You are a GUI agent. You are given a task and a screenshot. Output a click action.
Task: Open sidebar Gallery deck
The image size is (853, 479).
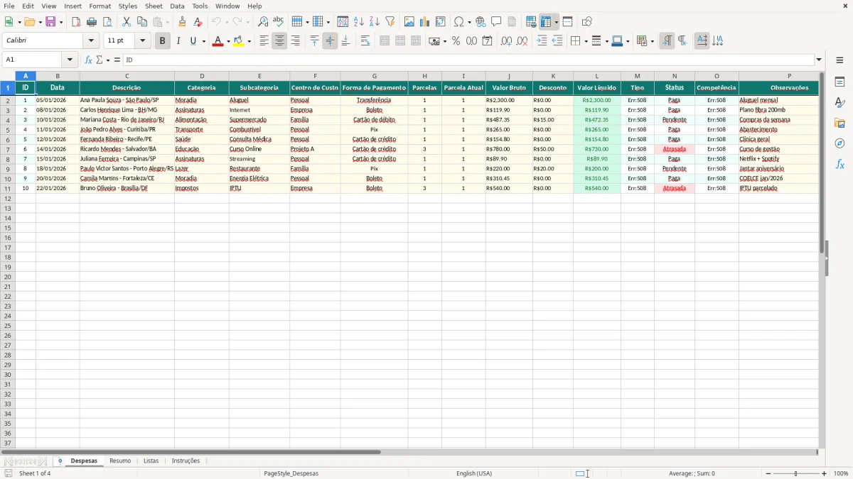pyautogui.click(x=839, y=123)
